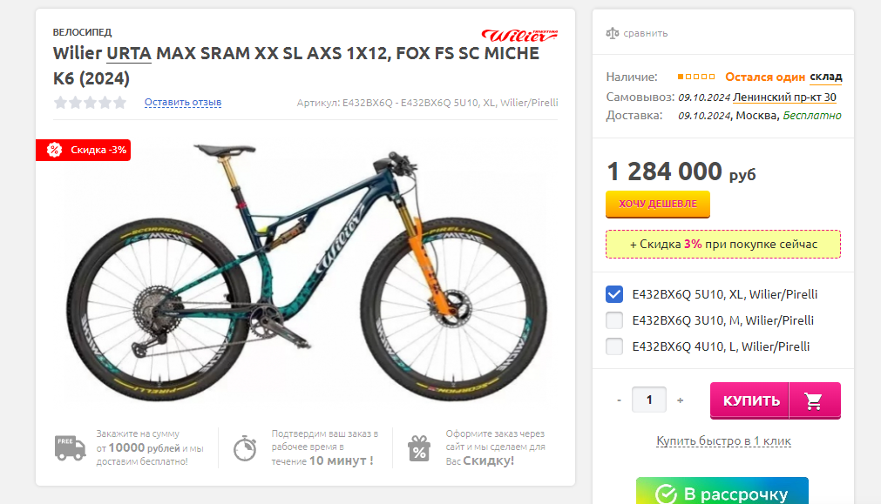Image resolution: width=881 pixels, height=504 pixels.
Task: Open 'Купить быстро в 1 клик' link
Action: 723,441
